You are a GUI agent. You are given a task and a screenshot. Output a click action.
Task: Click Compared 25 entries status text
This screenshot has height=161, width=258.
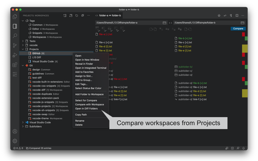click(x=39, y=148)
